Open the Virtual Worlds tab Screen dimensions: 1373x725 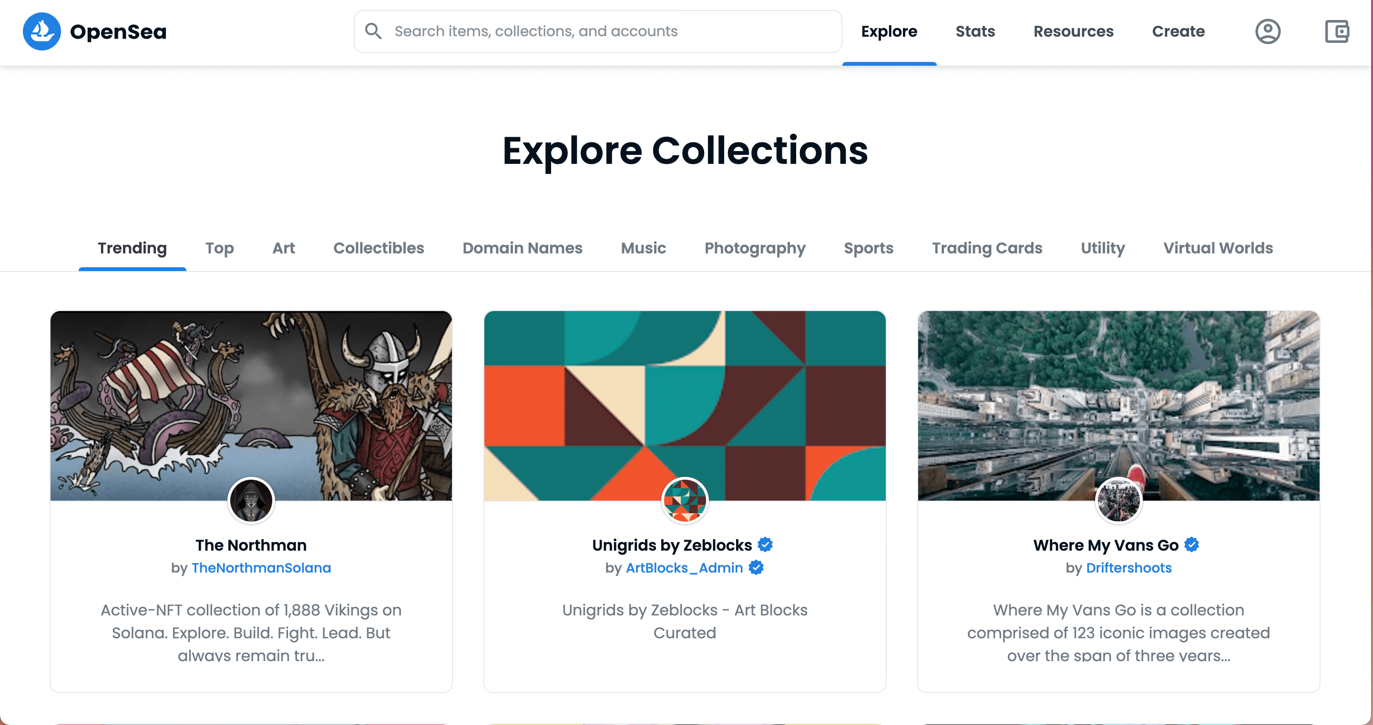[1218, 248]
